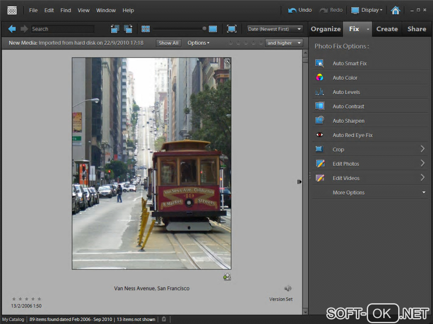Viewport: 433px width, 324px height.
Task: Rotate the photo left
Action: pos(115,29)
